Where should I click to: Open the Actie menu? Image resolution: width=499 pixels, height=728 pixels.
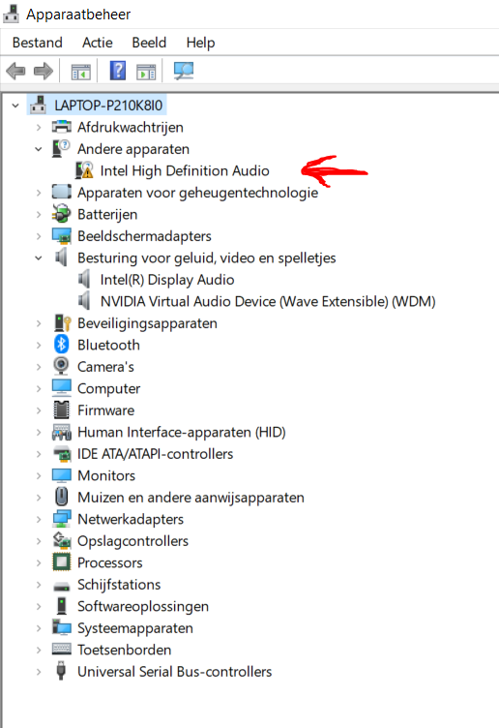coord(98,43)
